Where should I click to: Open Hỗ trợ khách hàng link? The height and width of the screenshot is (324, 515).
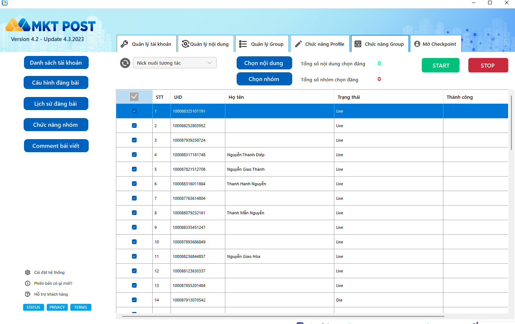click(x=51, y=294)
